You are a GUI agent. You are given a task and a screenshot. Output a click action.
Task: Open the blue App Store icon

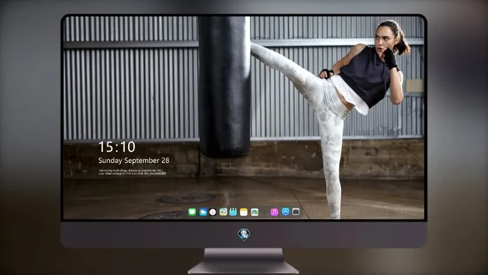pyautogui.click(x=286, y=212)
